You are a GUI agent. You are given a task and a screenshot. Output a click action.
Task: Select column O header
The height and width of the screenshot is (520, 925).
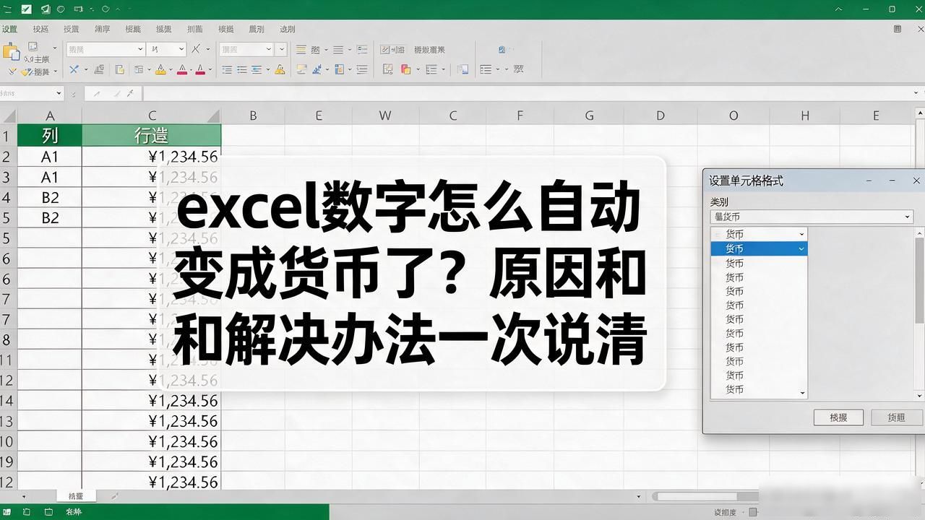733,116
